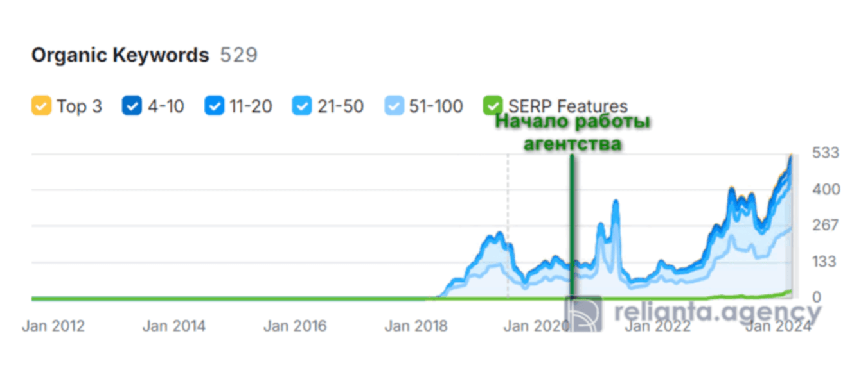The width and height of the screenshot is (861, 370).
Task: Click the 529 keyword count
Action: pos(238,55)
